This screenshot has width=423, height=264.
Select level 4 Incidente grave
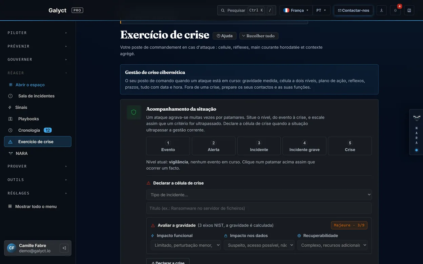[x=304, y=146]
